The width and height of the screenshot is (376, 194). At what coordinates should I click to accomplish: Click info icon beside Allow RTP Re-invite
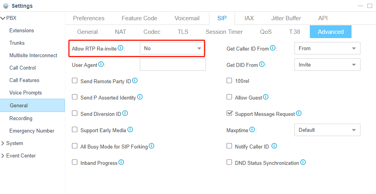[x=120, y=48]
